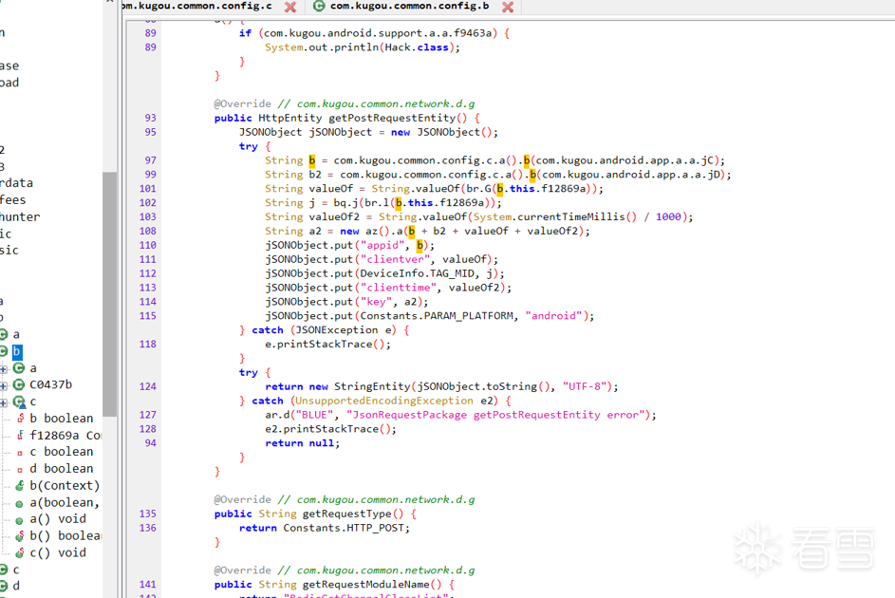The width and height of the screenshot is (895, 598).
Task: Click the class icon of inner c
Action: (19, 402)
